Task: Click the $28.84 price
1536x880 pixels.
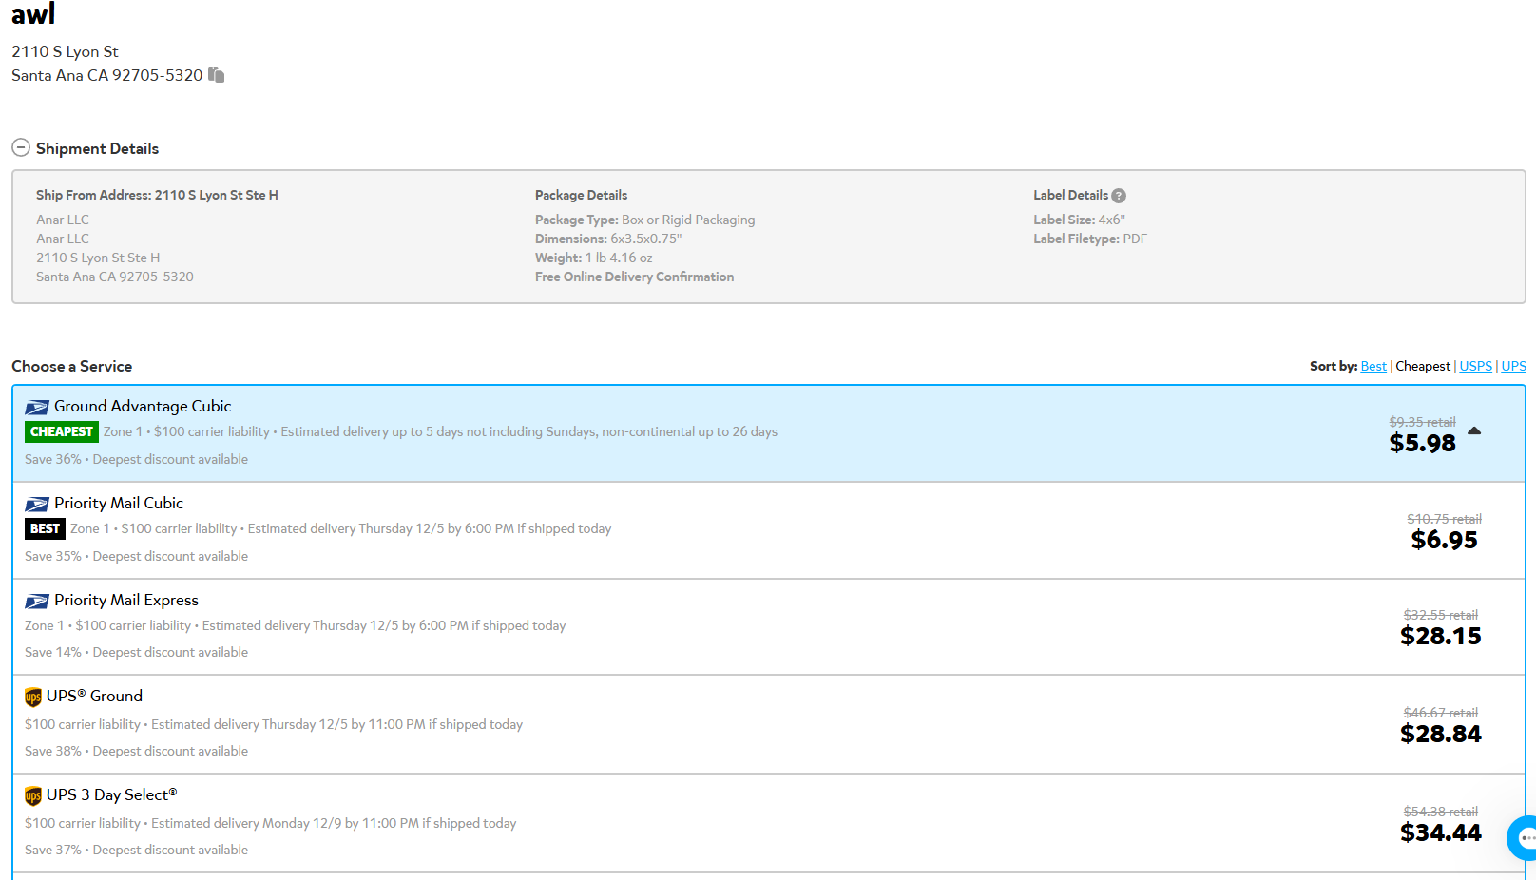Action: [1440, 735]
